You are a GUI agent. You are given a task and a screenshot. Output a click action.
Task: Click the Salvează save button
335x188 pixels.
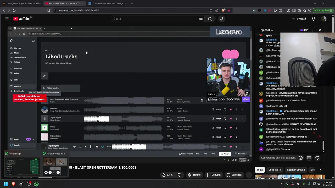pyautogui.click(x=234, y=175)
